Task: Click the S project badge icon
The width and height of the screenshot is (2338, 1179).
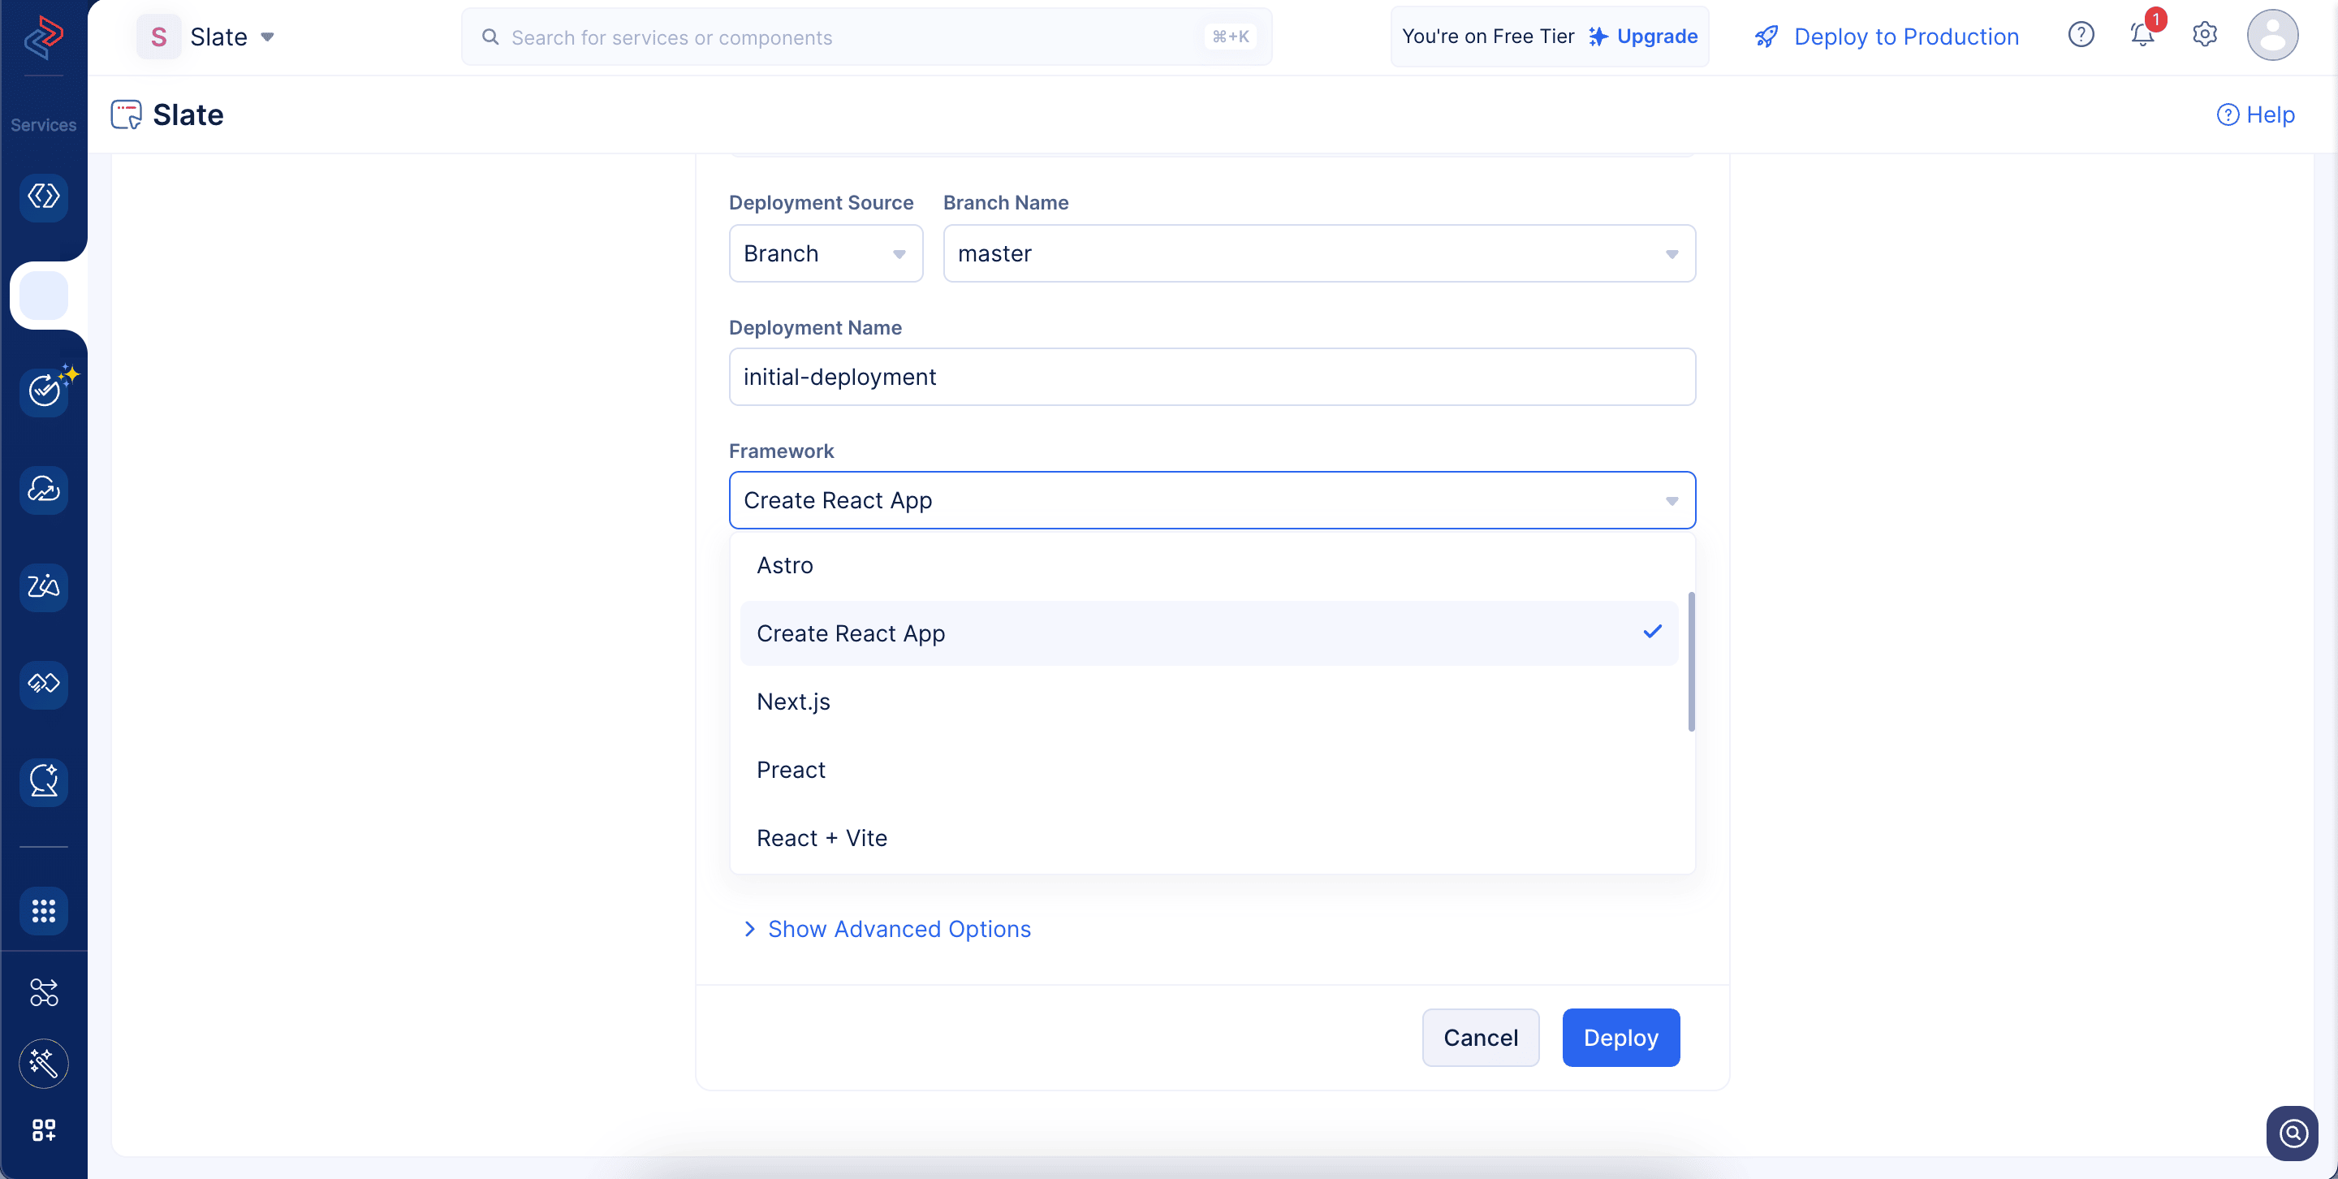Action: [158, 37]
